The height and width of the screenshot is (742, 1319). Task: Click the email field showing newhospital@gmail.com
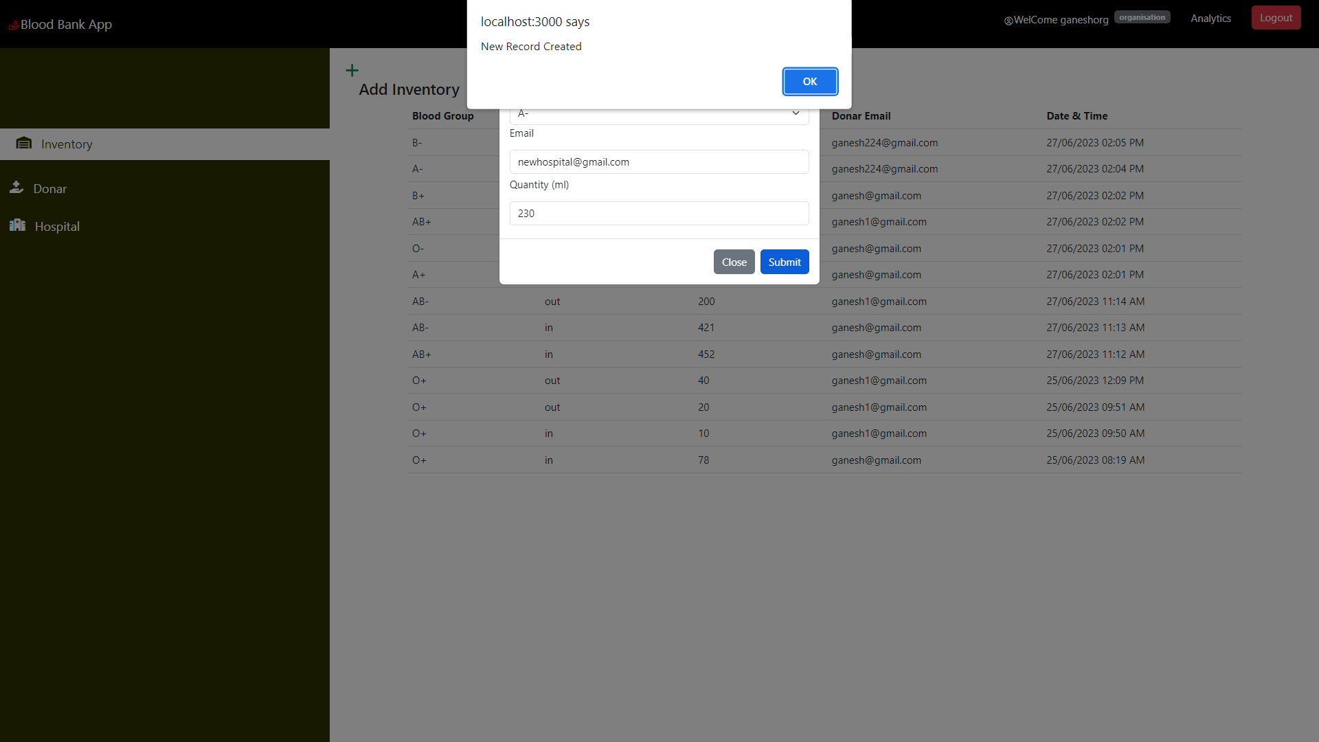(x=658, y=161)
